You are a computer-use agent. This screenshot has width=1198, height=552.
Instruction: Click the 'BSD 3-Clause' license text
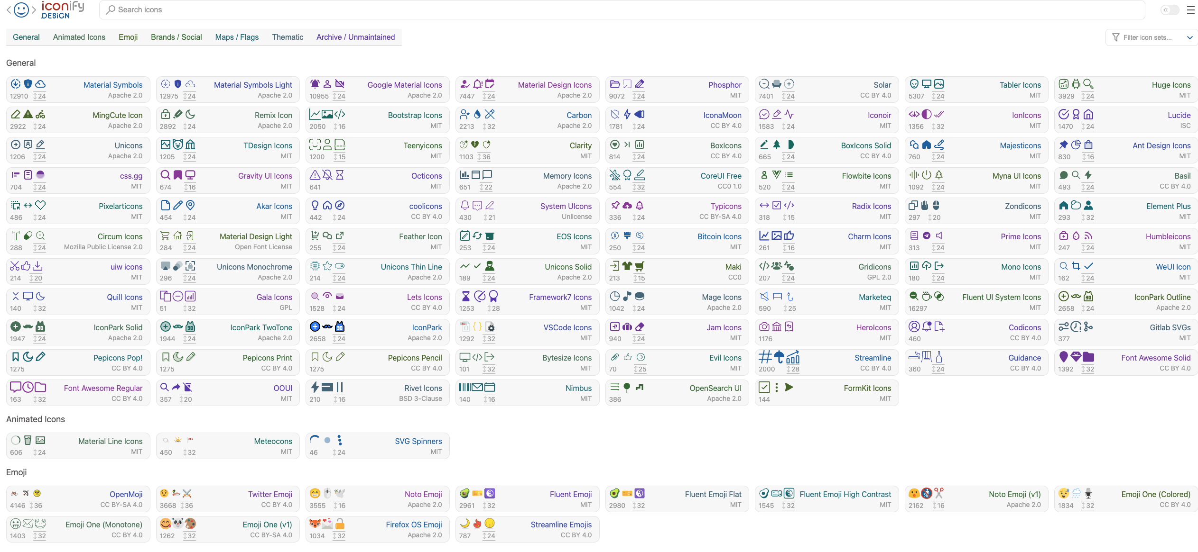tap(420, 398)
